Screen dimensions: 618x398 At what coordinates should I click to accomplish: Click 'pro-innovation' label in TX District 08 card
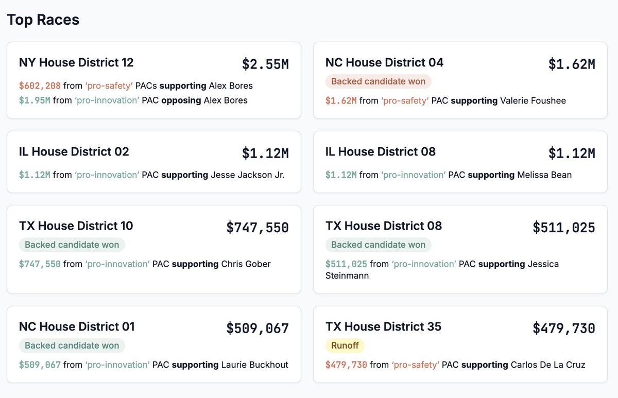coord(424,264)
